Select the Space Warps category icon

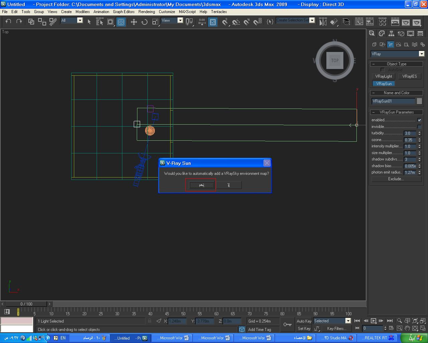coord(415,44)
